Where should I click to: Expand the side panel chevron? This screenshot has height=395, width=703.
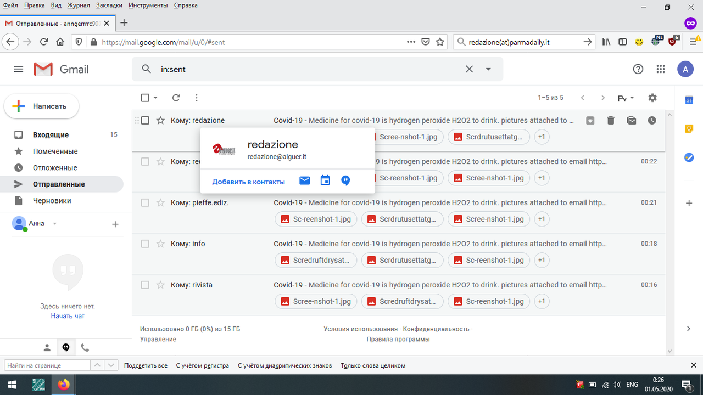689,329
